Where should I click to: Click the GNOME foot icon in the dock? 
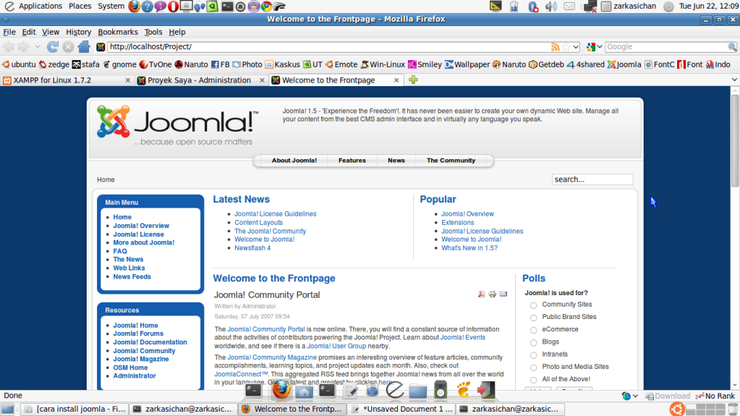tap(464, 389)
